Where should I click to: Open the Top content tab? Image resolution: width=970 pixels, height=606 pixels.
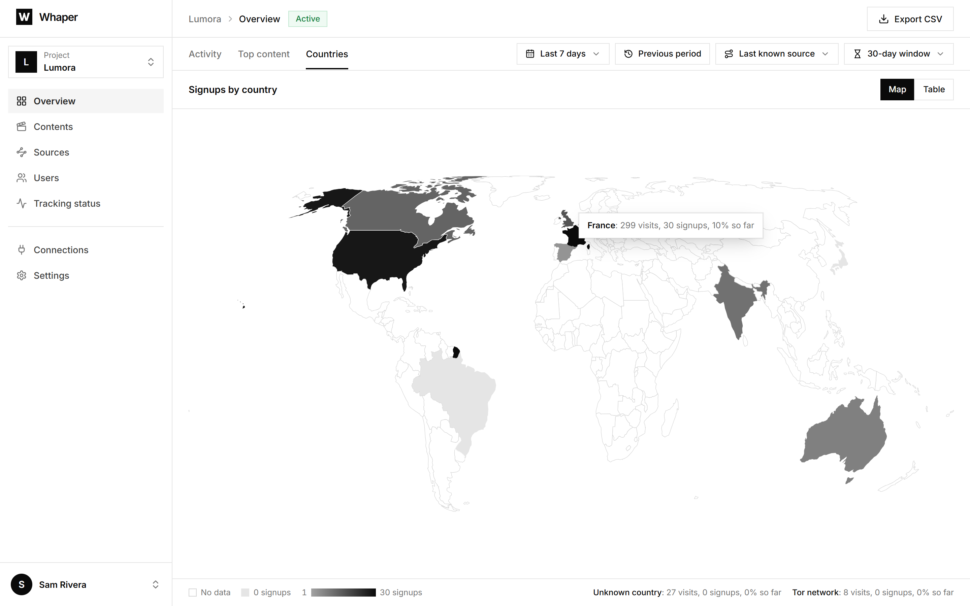(x=263, y=54)
